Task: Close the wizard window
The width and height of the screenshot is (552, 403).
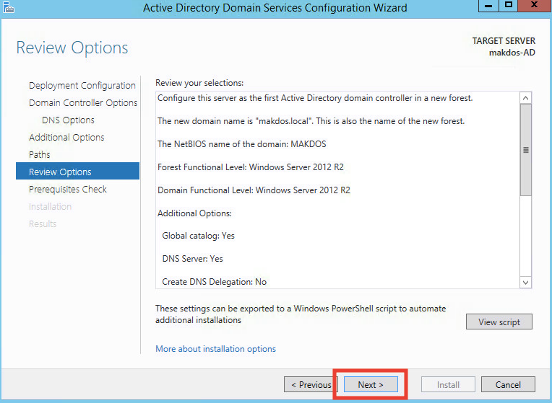Action: tap(535, 6)
